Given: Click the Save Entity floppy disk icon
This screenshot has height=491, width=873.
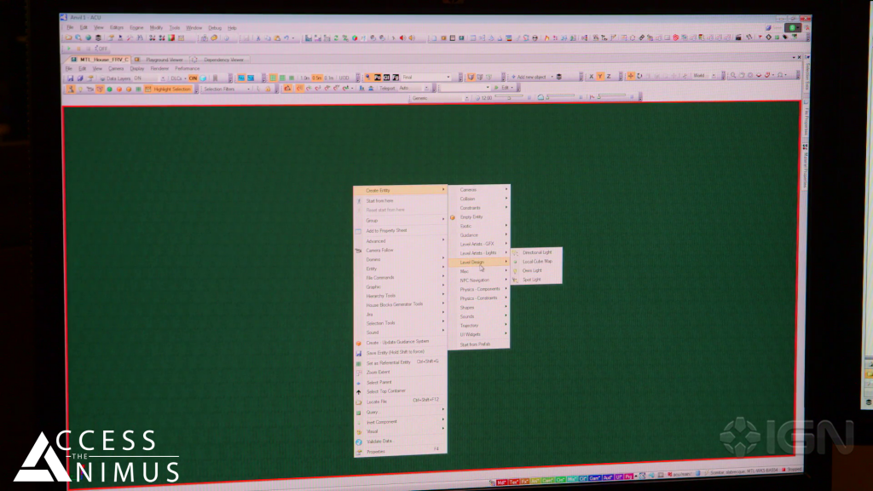Looking at the screenshot, I should click(359, 352).
